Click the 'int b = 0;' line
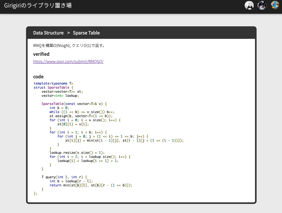282x213 pixels. [59, 108]
